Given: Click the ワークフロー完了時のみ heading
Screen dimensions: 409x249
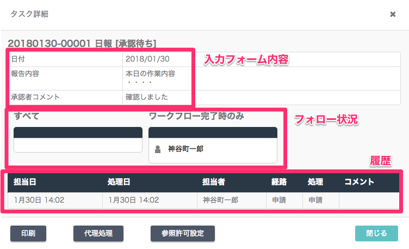Looking at the screenshot, I should point(196,116).
